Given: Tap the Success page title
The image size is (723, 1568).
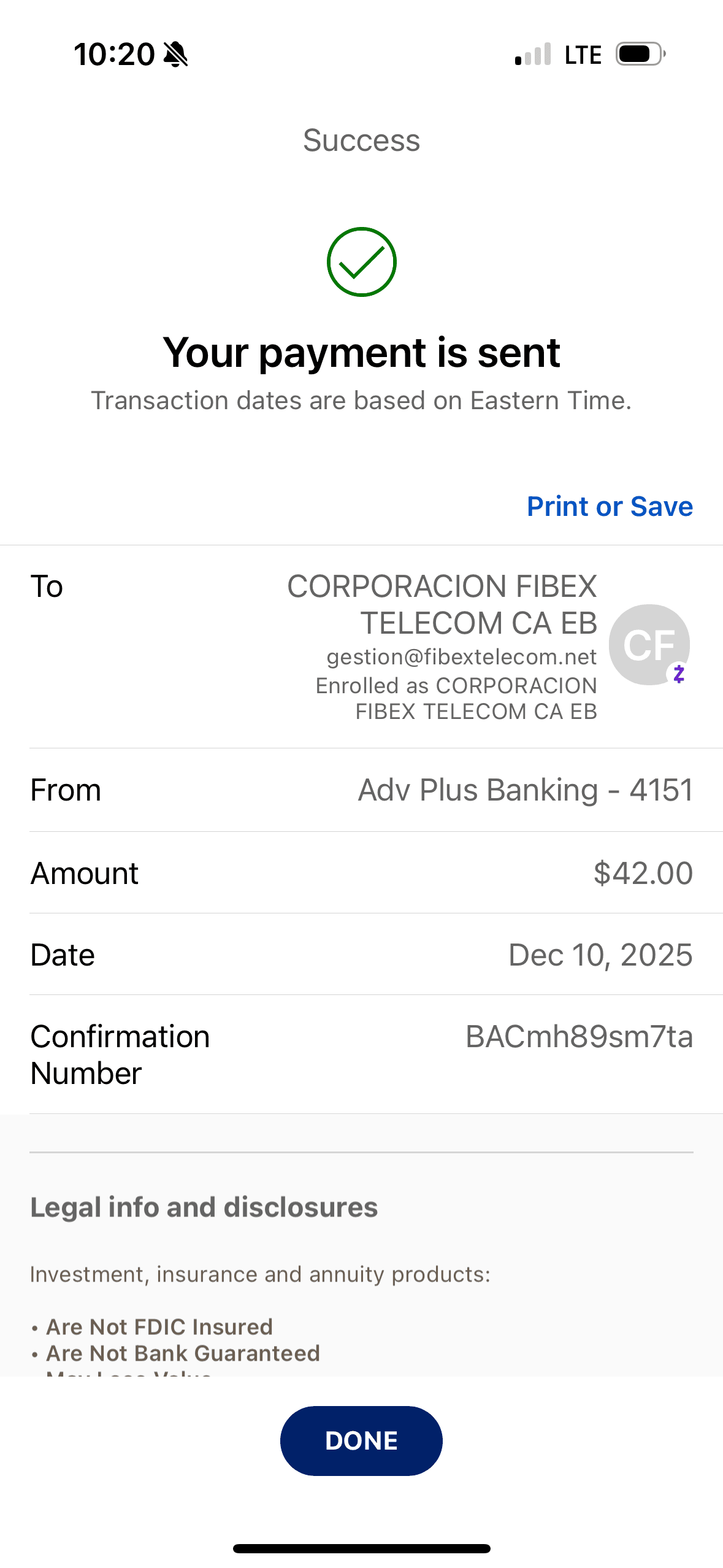Looking at the screenshot, I should point(361,140).
